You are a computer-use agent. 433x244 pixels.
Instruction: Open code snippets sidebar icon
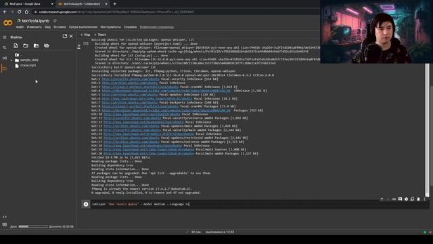(x=5, y=217)
